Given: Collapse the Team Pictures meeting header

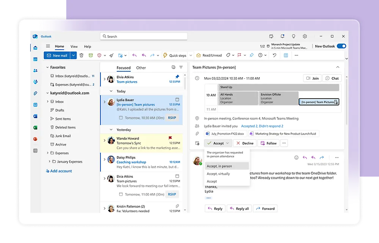Looking at the screenshot, I should (338, 67).
